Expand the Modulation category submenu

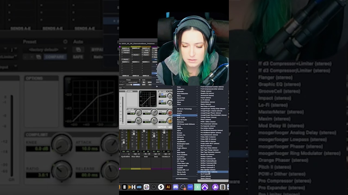click(185, 89)
